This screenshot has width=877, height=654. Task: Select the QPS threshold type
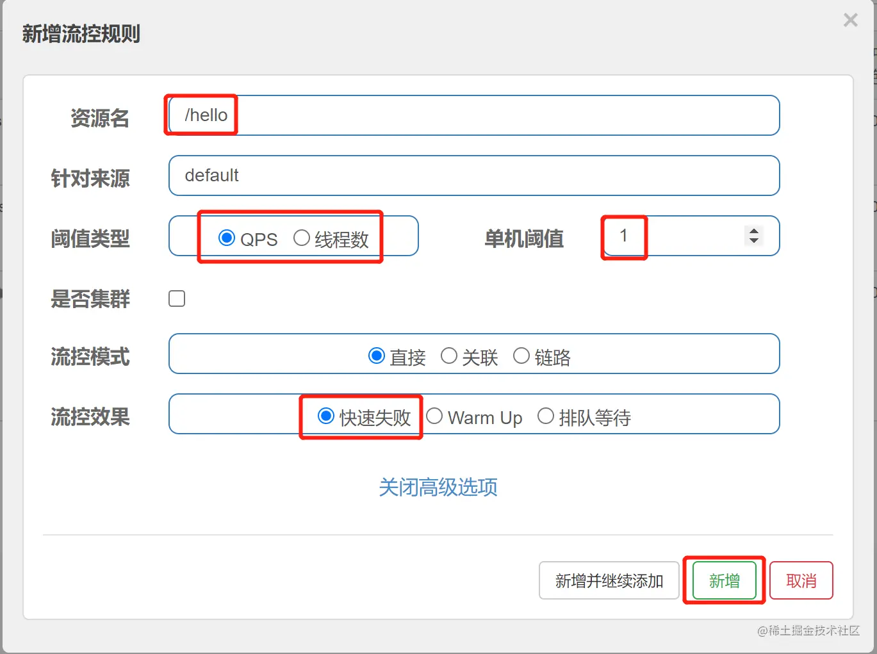[x=227, y=238]
